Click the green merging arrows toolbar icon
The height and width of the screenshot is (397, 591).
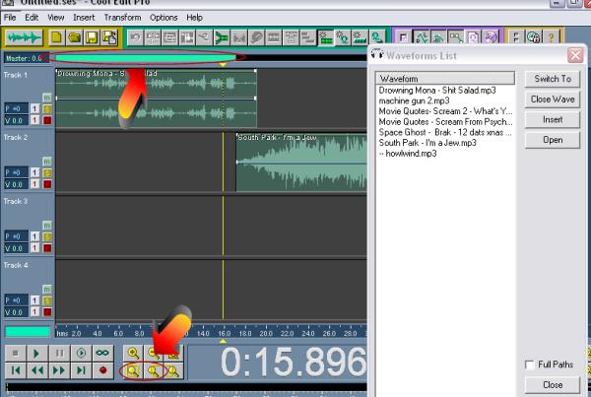click(222, 37)
